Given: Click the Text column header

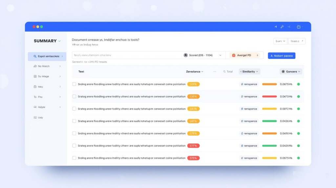Looking at the screenshot, I should (x=81, y=72).
